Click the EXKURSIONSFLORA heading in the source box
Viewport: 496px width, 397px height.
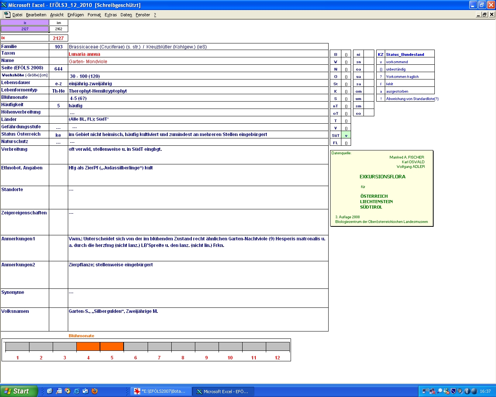pos(382,176)
